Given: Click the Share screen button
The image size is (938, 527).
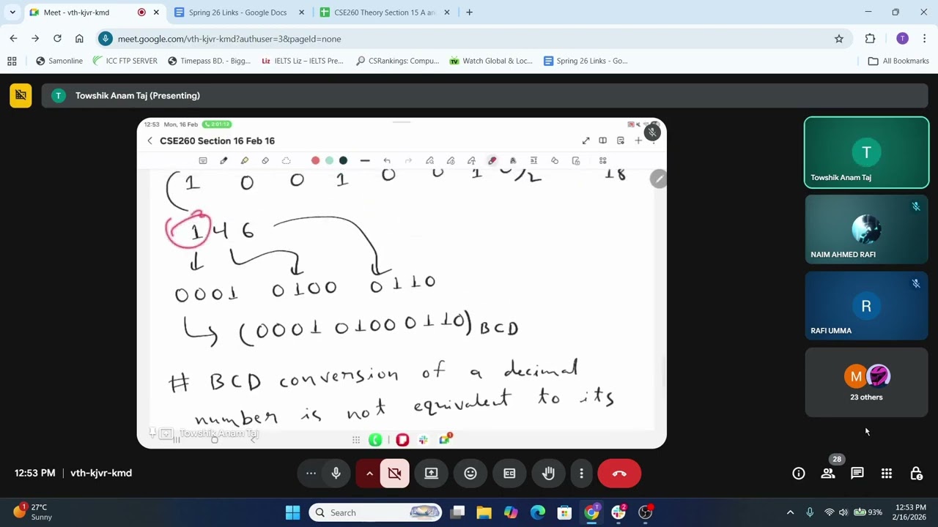Looking at the screenshot, I should click(431, 474).
